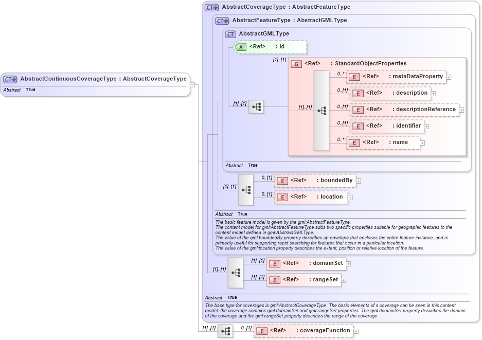The image size is (482, 340).
Task: Select the A attribute icon for id
Action: click(241, 47)
